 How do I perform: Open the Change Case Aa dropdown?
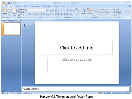(48, 14)
